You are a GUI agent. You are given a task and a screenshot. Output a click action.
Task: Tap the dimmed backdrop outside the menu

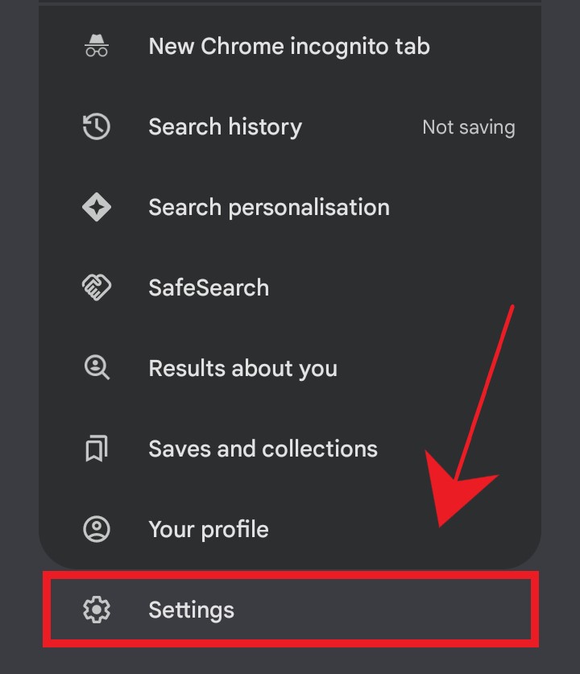tap(18, 322)
